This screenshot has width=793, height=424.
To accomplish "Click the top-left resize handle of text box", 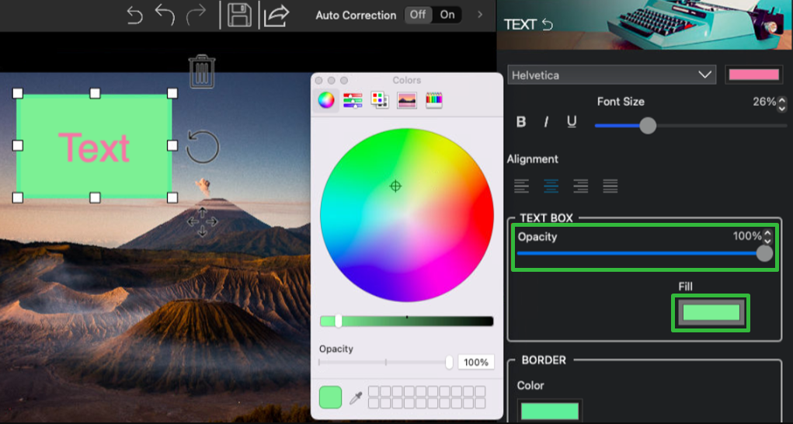I will coord(17,93).
